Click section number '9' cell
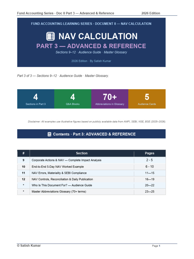Image resolution: width=194 pixels, height=259 pixels. (23, 160)
